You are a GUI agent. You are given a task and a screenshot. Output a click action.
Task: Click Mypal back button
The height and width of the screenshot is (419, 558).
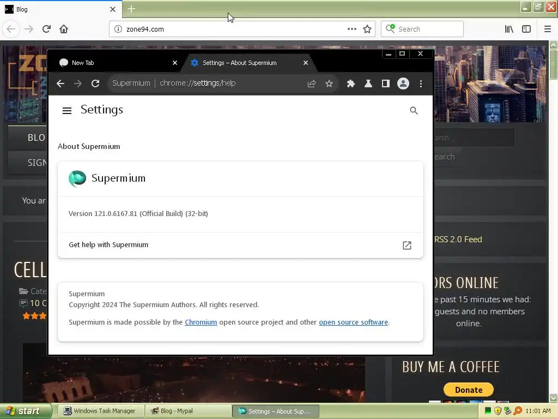[x=11, y=29]
